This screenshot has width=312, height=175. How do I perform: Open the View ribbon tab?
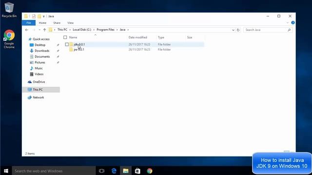[x=70, y=23]
